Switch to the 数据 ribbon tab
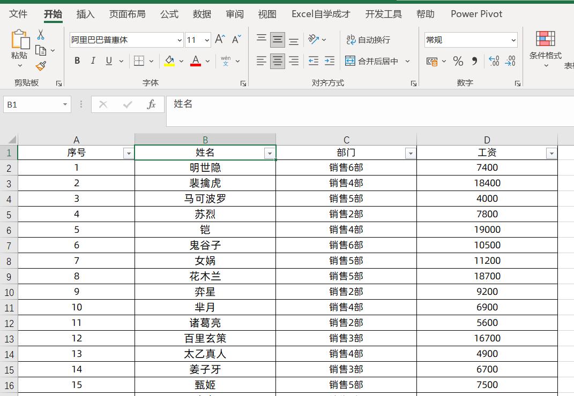Screen dimensions: 574x396 [202, 14]
